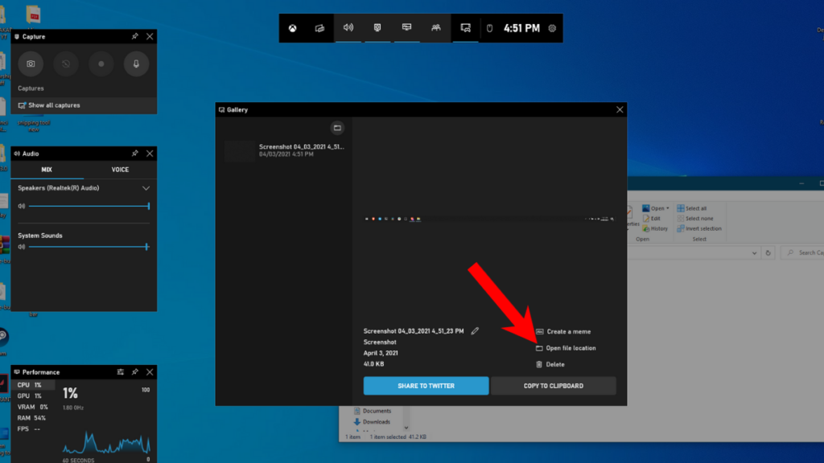
Task: Open the Xbox menu in Game Bar
Action: pyautogui.click(x=293, y=28)
